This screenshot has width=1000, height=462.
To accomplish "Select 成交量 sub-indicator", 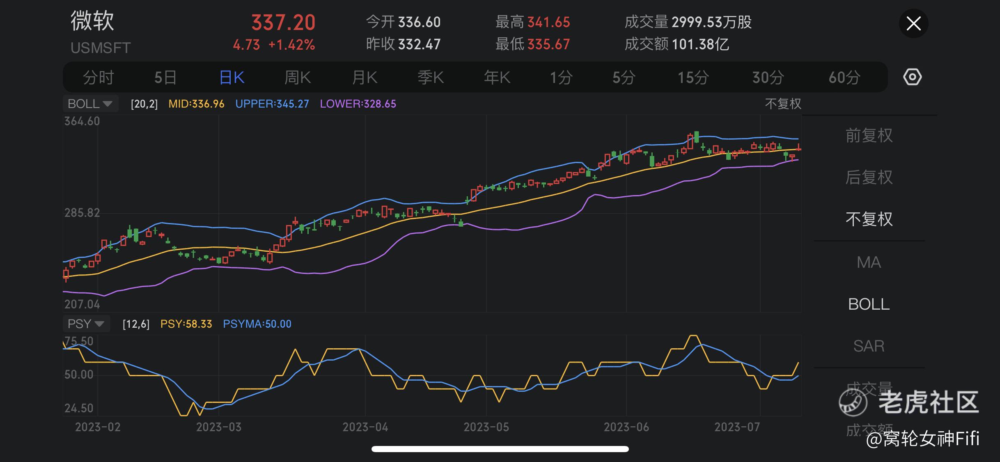I will [x=869, y=387].
